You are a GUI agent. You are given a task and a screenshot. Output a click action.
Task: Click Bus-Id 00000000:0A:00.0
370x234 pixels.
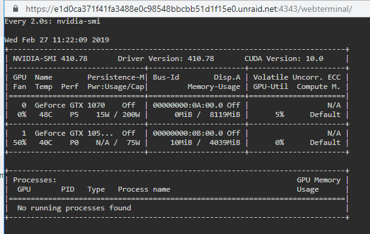point(188,105)
